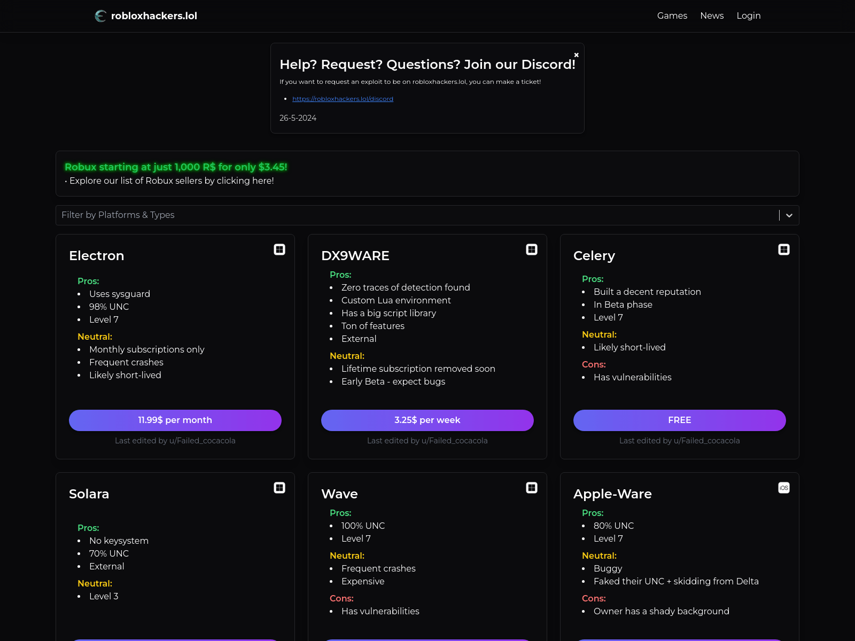Click the Wave card title
This screenshot has width=855, height=641.
click(x=339, y=494)
